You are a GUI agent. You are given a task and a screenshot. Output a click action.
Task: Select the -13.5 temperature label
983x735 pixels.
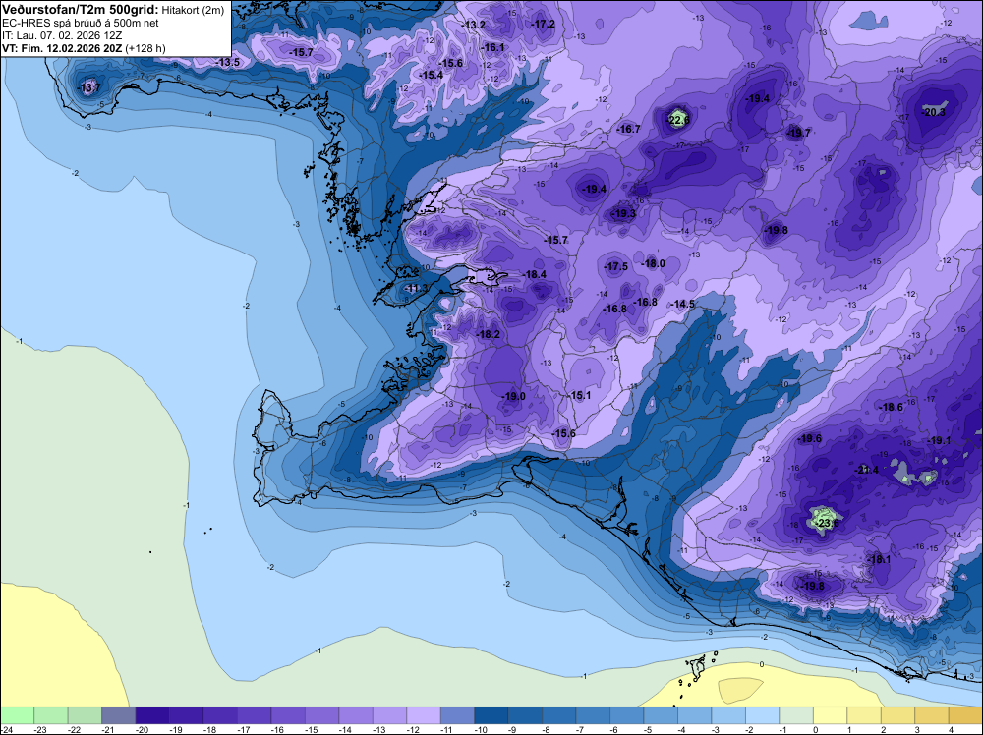coord(228,63)
